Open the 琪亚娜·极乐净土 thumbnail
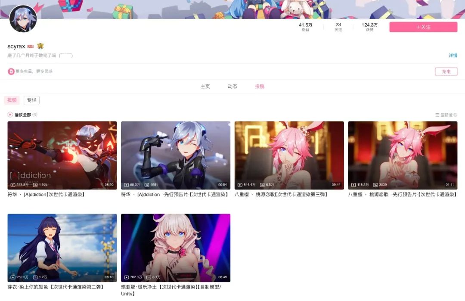Screen dimensions: 465x301 click(176, 248)
